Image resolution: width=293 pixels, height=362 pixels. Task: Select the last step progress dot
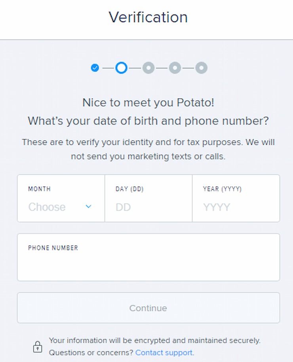[x=201, y=68]
